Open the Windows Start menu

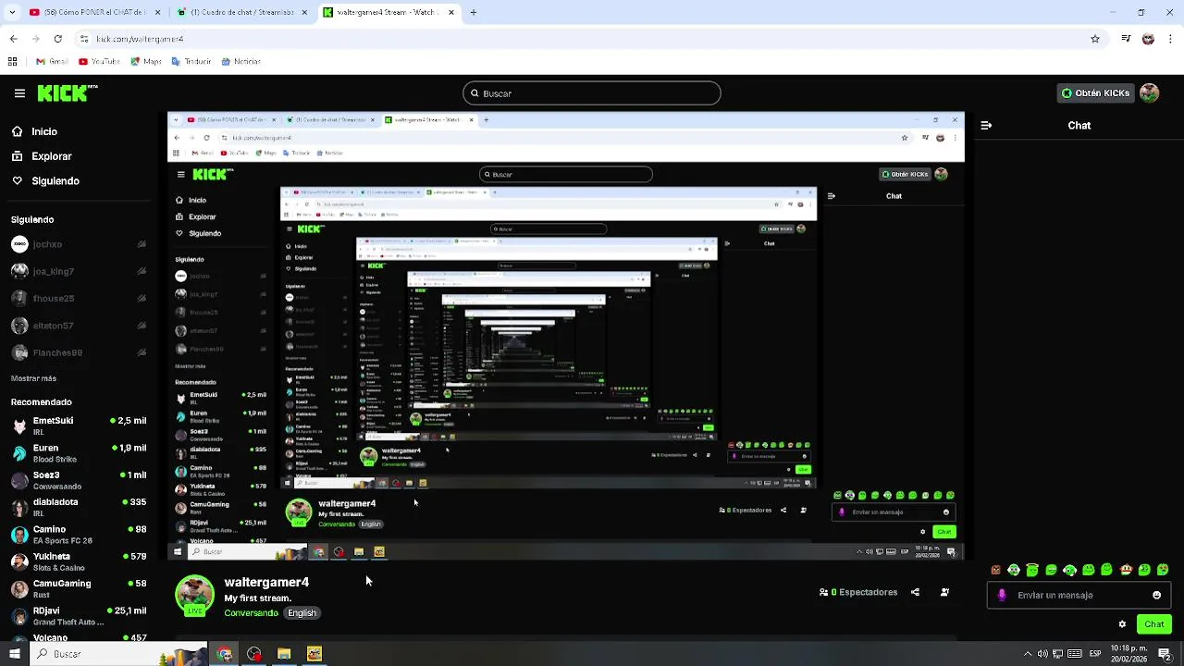(14, 654)
